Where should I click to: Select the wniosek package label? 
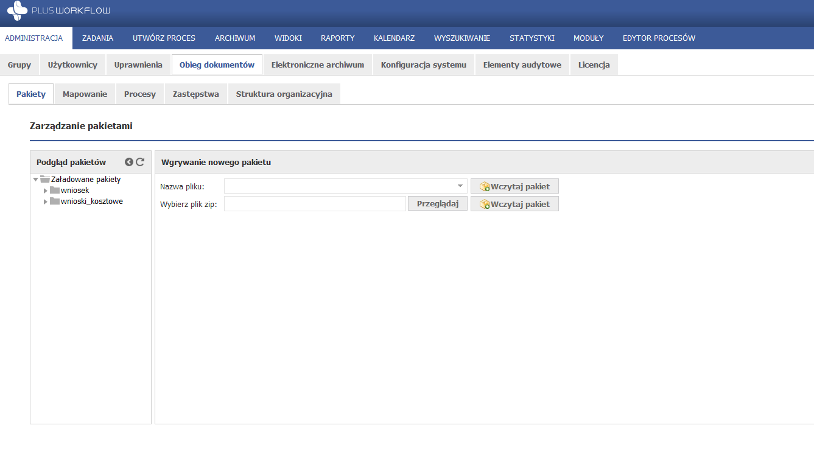coord(75,191)
